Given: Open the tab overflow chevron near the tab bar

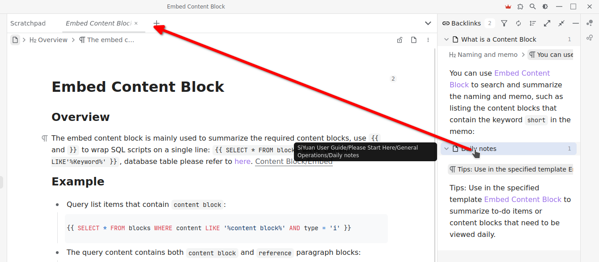Looking at the screenshot, I should (x=428, y=23).
